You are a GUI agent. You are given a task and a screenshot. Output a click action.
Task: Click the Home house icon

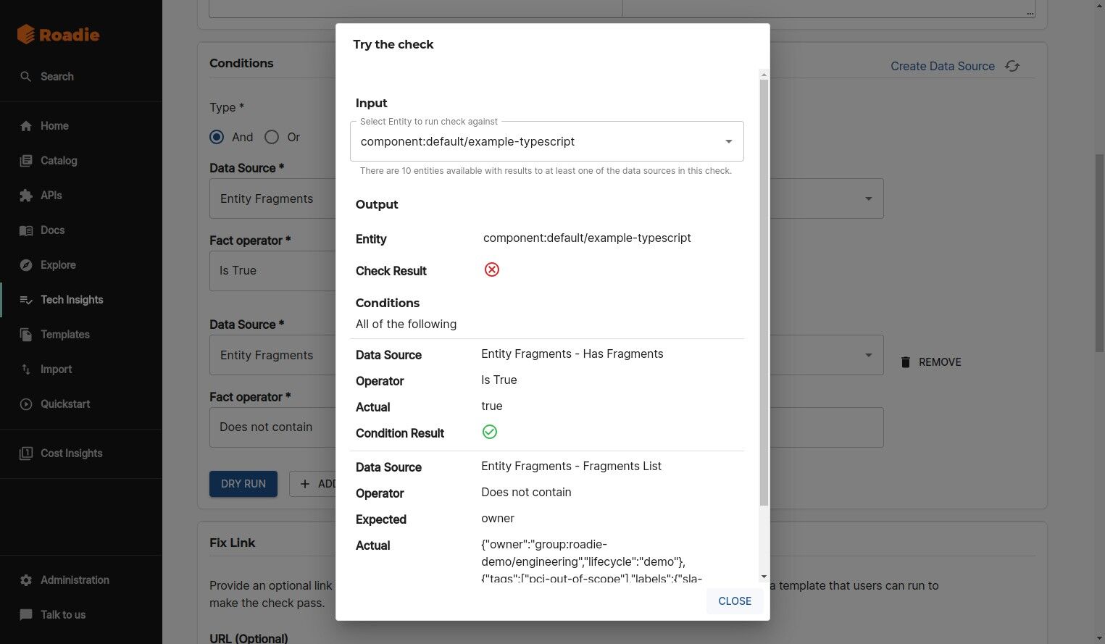(x=26, y=126)
